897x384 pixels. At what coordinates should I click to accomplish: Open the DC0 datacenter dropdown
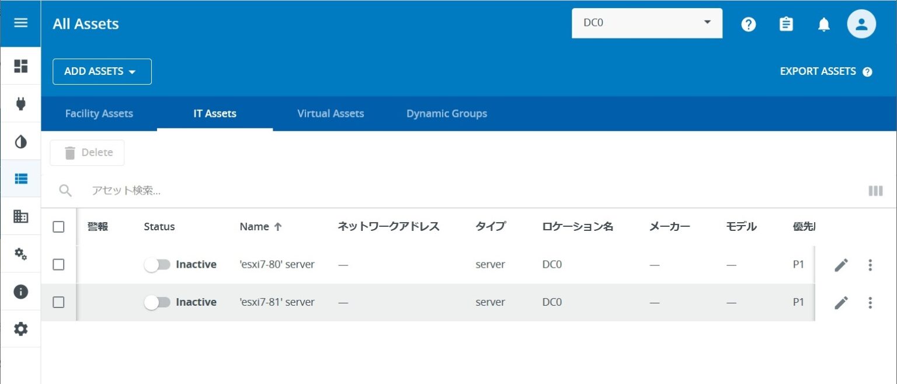[x=646, y=23]
